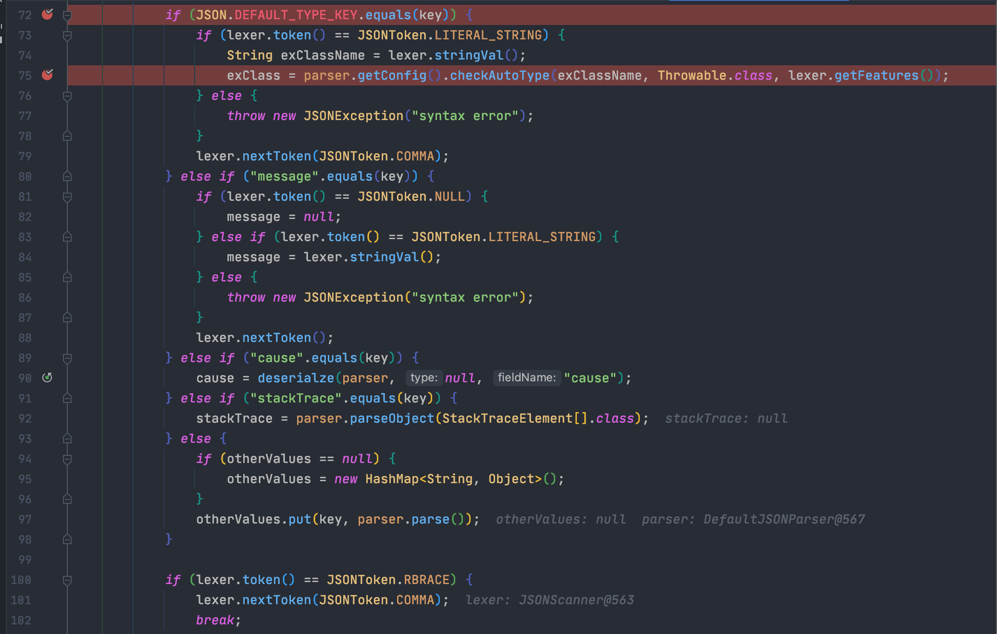Collapse the RBRACE check at line 100
Image resolution: width=997 pixels, height=634 pixels.
pyautogui.click(x=67, y=580)
